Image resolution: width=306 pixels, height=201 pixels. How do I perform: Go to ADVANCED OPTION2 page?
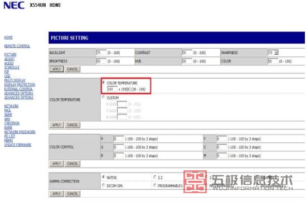coord(19,98)
